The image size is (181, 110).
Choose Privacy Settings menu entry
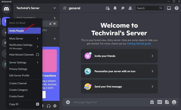[x=24, y=69]
